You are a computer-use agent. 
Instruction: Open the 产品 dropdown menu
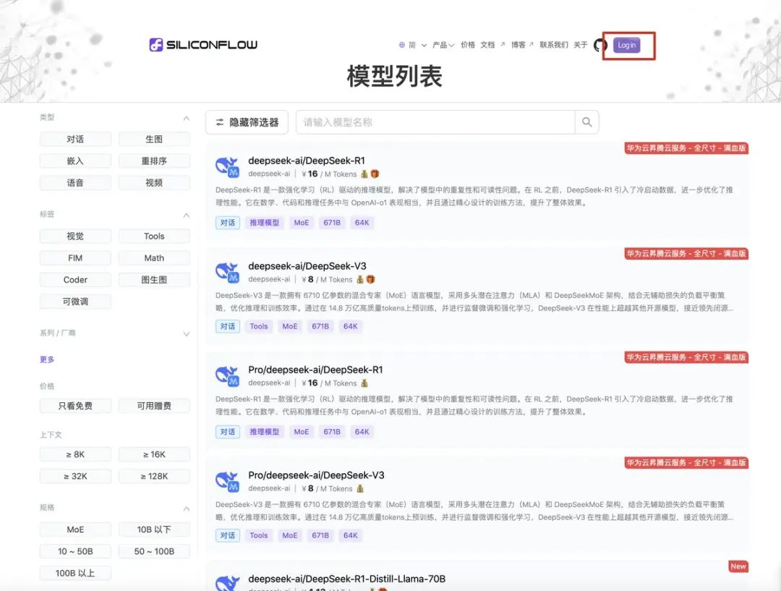coord(443,45)
